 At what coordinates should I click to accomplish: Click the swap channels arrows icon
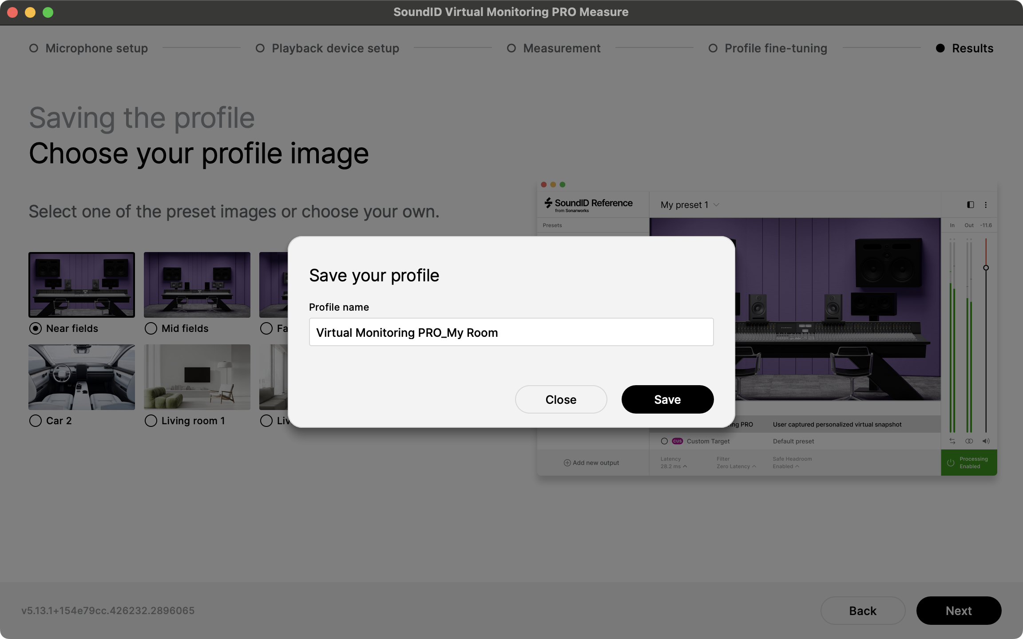tap(952, 441)
